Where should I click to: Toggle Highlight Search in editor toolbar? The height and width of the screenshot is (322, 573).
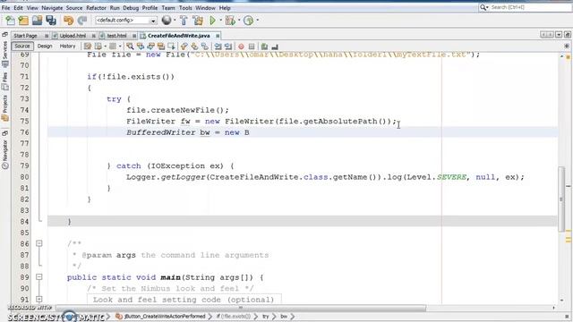click(x=161, y=47)
